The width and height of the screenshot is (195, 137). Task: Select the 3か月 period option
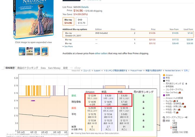coord(175,128)
